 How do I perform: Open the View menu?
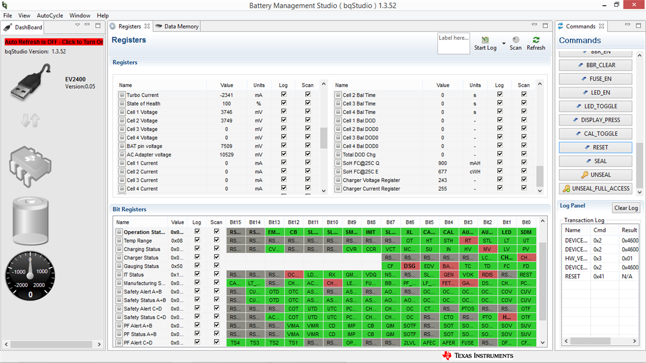24,16
